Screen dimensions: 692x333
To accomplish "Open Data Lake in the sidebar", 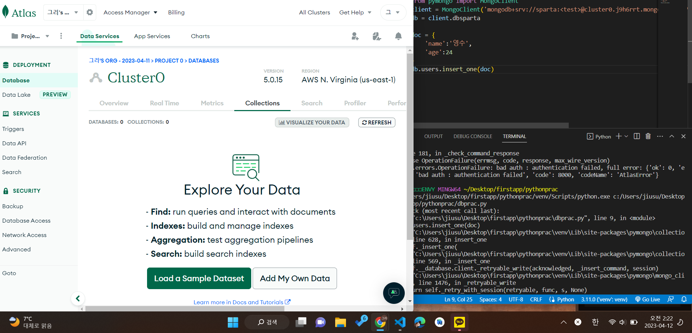I will (16, 95).
